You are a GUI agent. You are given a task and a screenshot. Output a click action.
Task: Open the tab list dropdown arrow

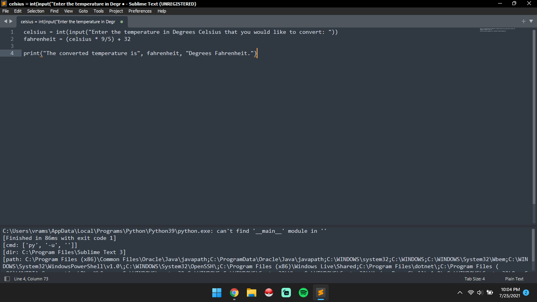[531, 21]
